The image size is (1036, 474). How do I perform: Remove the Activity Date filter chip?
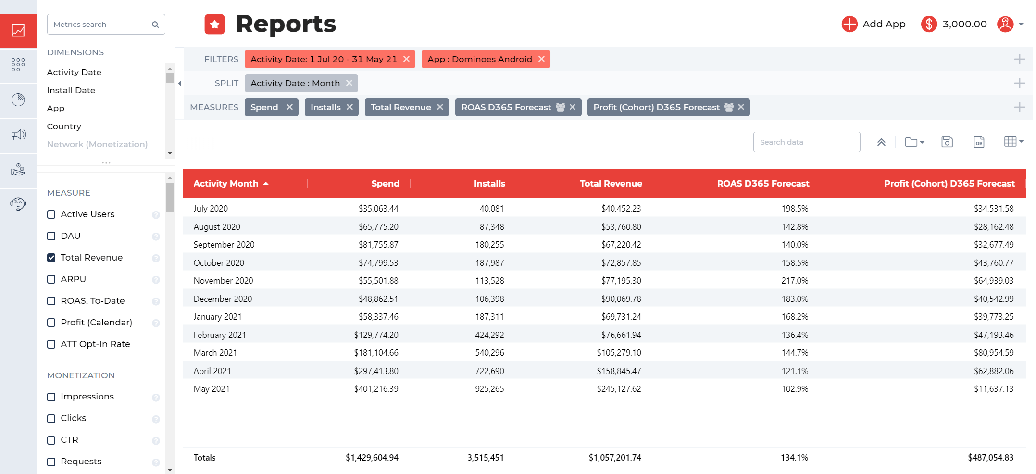(406, 59)
